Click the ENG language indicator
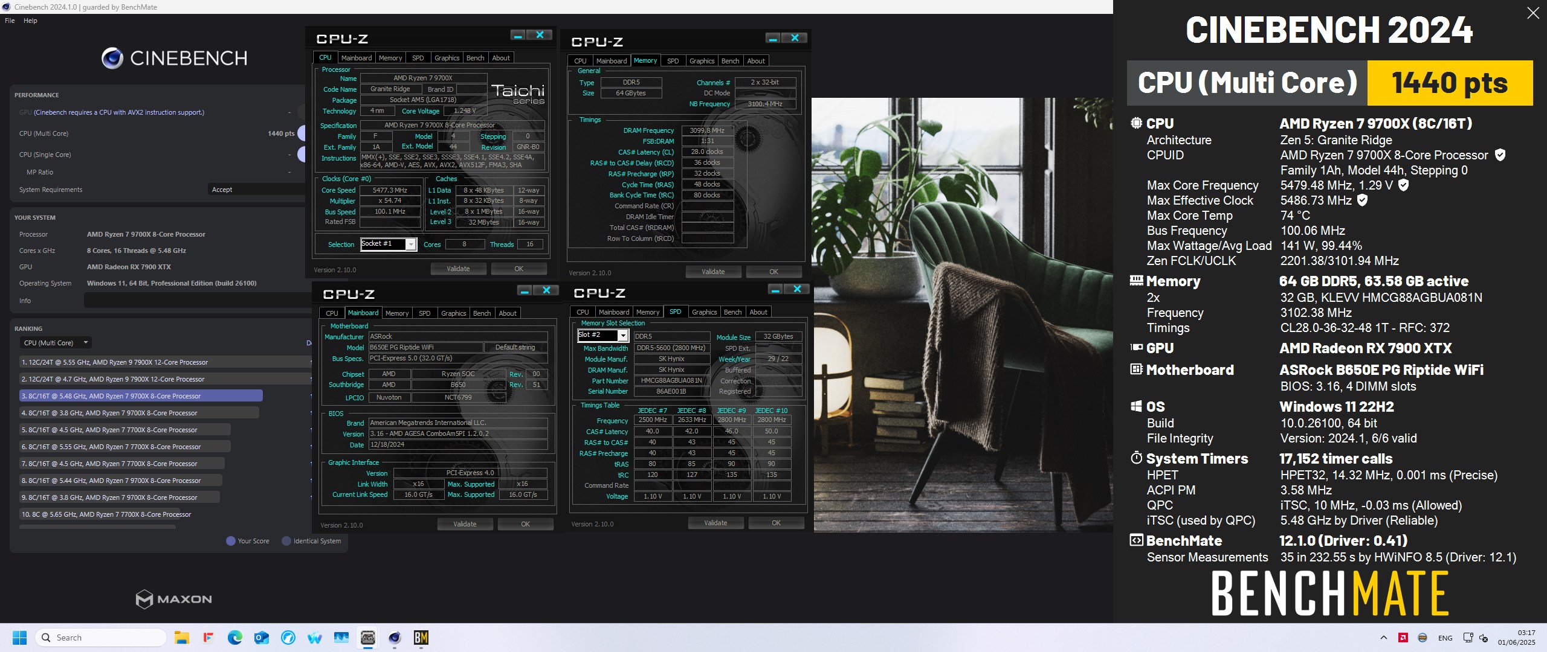1547x652 pixels. 1445,638
